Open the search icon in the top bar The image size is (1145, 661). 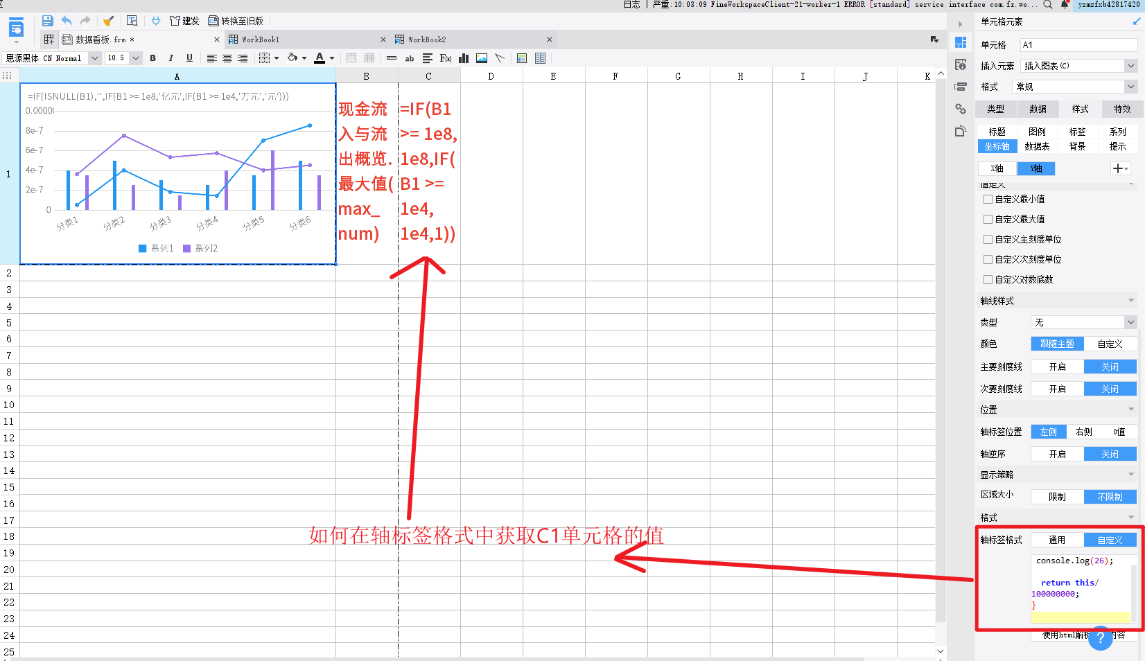[1048, 5]
